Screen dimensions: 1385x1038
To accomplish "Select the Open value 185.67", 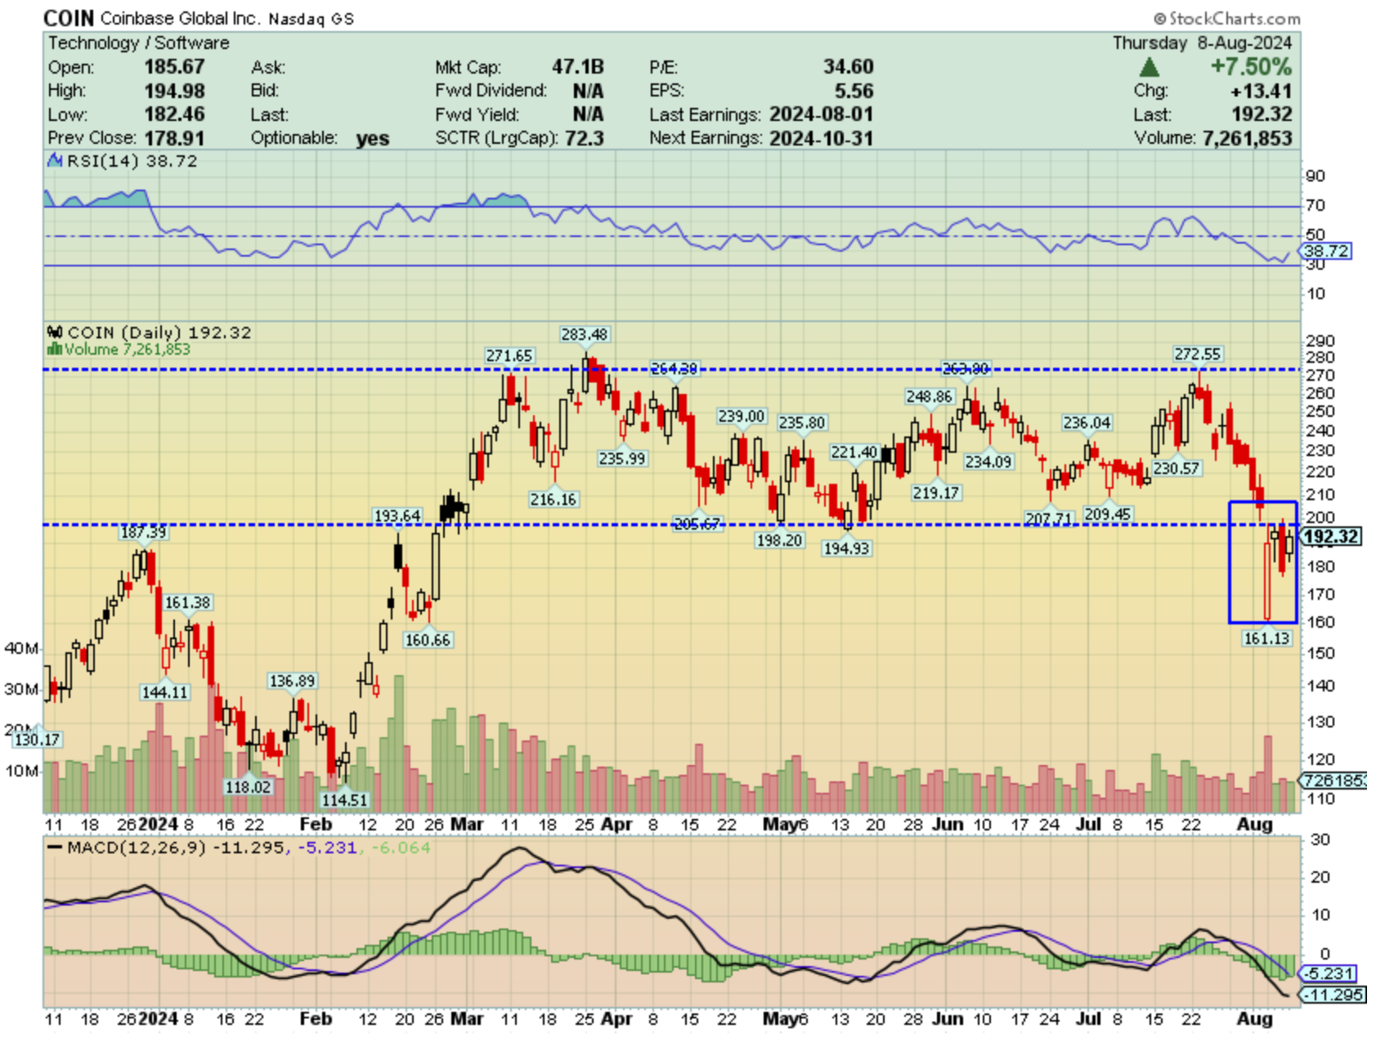I will coord(174,67).
